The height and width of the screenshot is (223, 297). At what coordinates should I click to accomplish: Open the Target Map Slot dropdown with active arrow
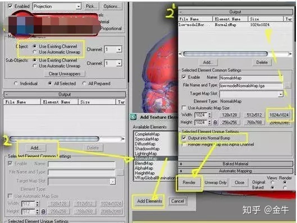point(281,94)
